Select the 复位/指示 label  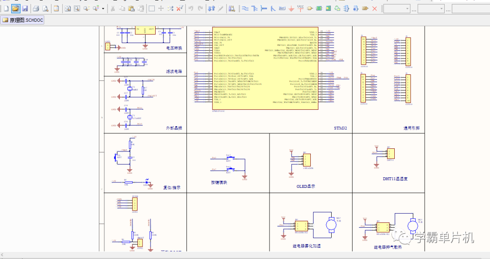(x=172, y=187)
